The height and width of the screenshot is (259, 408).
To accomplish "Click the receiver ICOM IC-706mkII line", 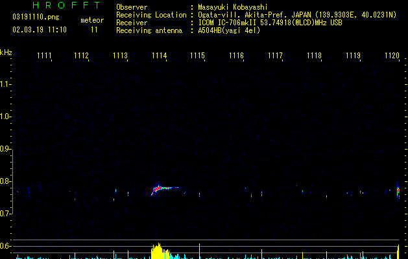I will (x=270, y=23).
